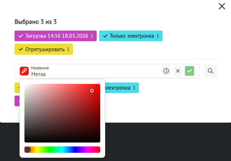Open three-dot menu on lower электронка tag
The width and height of the screenshot is (231, 161).
[x=134, y=88]
